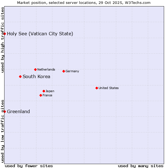Select 'used by high traffic sites' axis label
The width and height of the screenshot is (168, 168).
point(3,40)
